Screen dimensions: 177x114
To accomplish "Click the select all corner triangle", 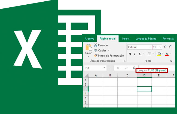I will pyautogui.click(x=86, y=75).
